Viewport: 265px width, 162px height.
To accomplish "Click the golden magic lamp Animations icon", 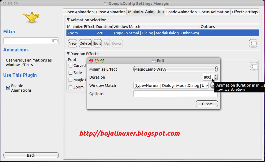I will (31, 17).
